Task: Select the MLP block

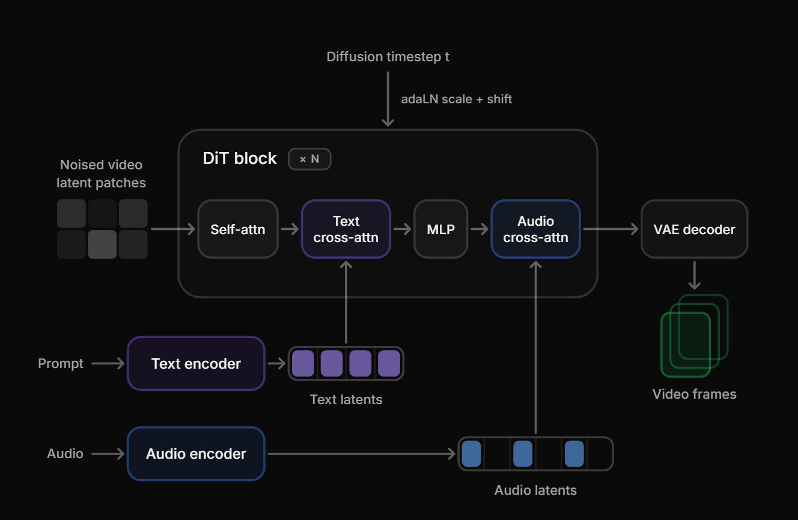Action: (441, 229)
